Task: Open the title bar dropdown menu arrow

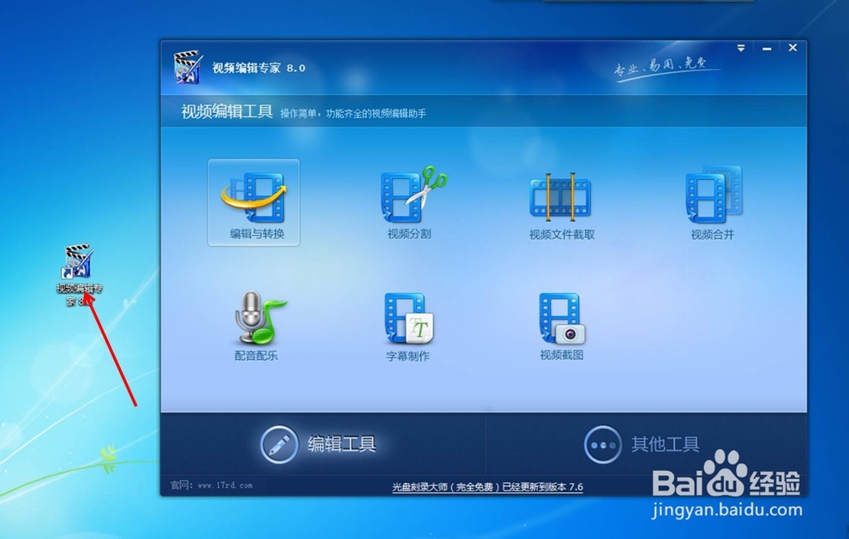Action: pyautogui.click(x=740, y=48)
